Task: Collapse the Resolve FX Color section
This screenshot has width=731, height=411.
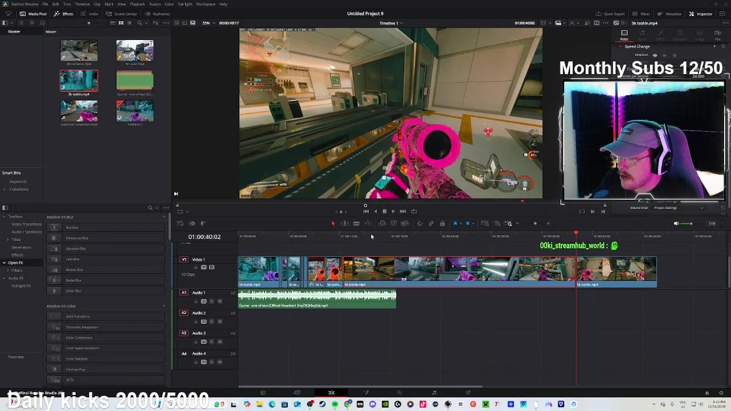Action: point(164,306)
